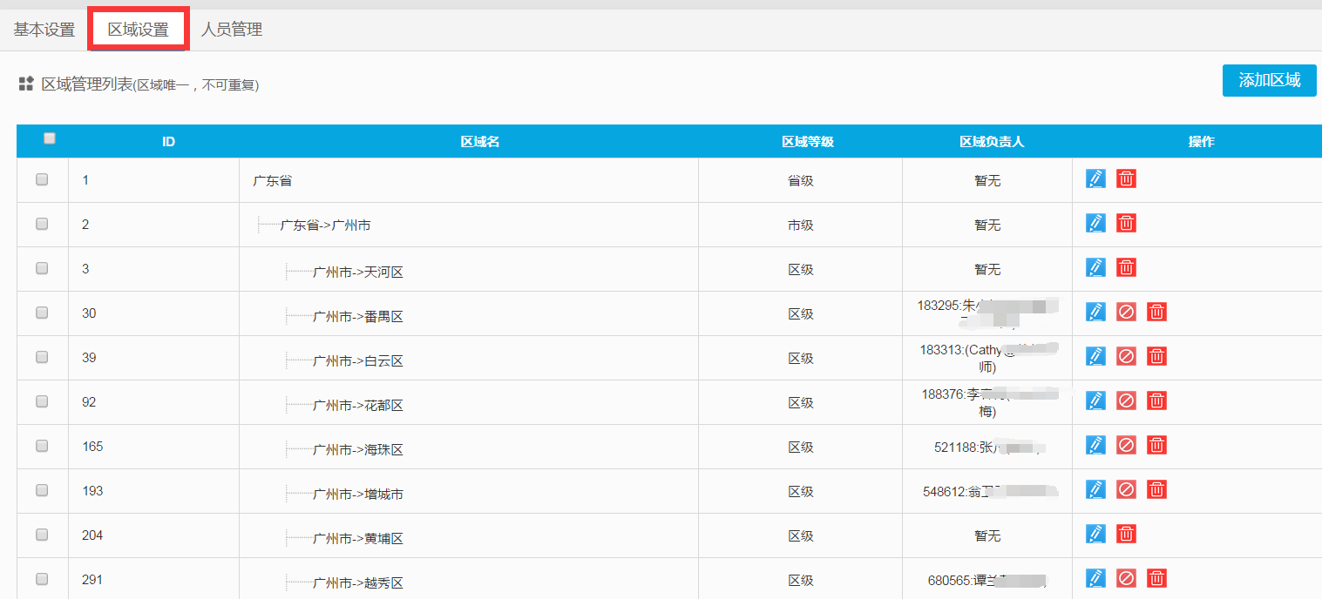Open the 人员管理 tab
This screenshot has width=1322, height=599.
click(232, 30)
